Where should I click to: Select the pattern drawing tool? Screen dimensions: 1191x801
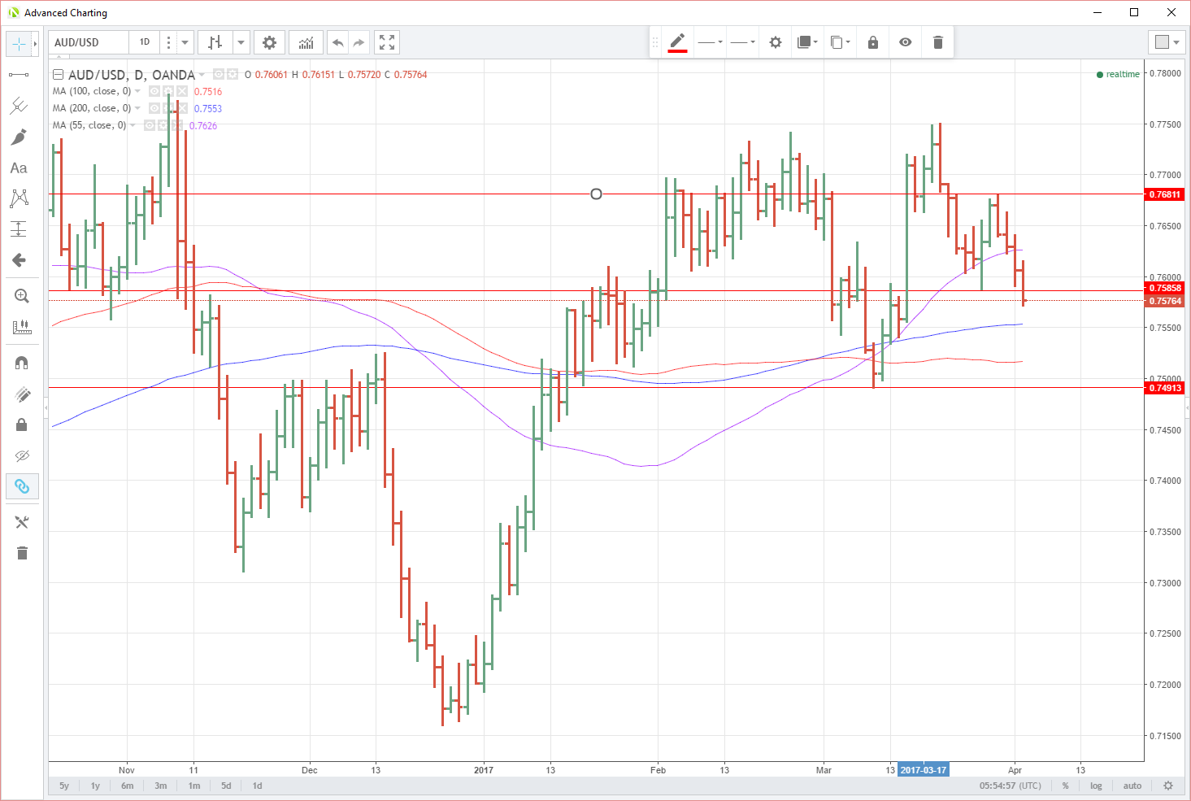point(19,198)
